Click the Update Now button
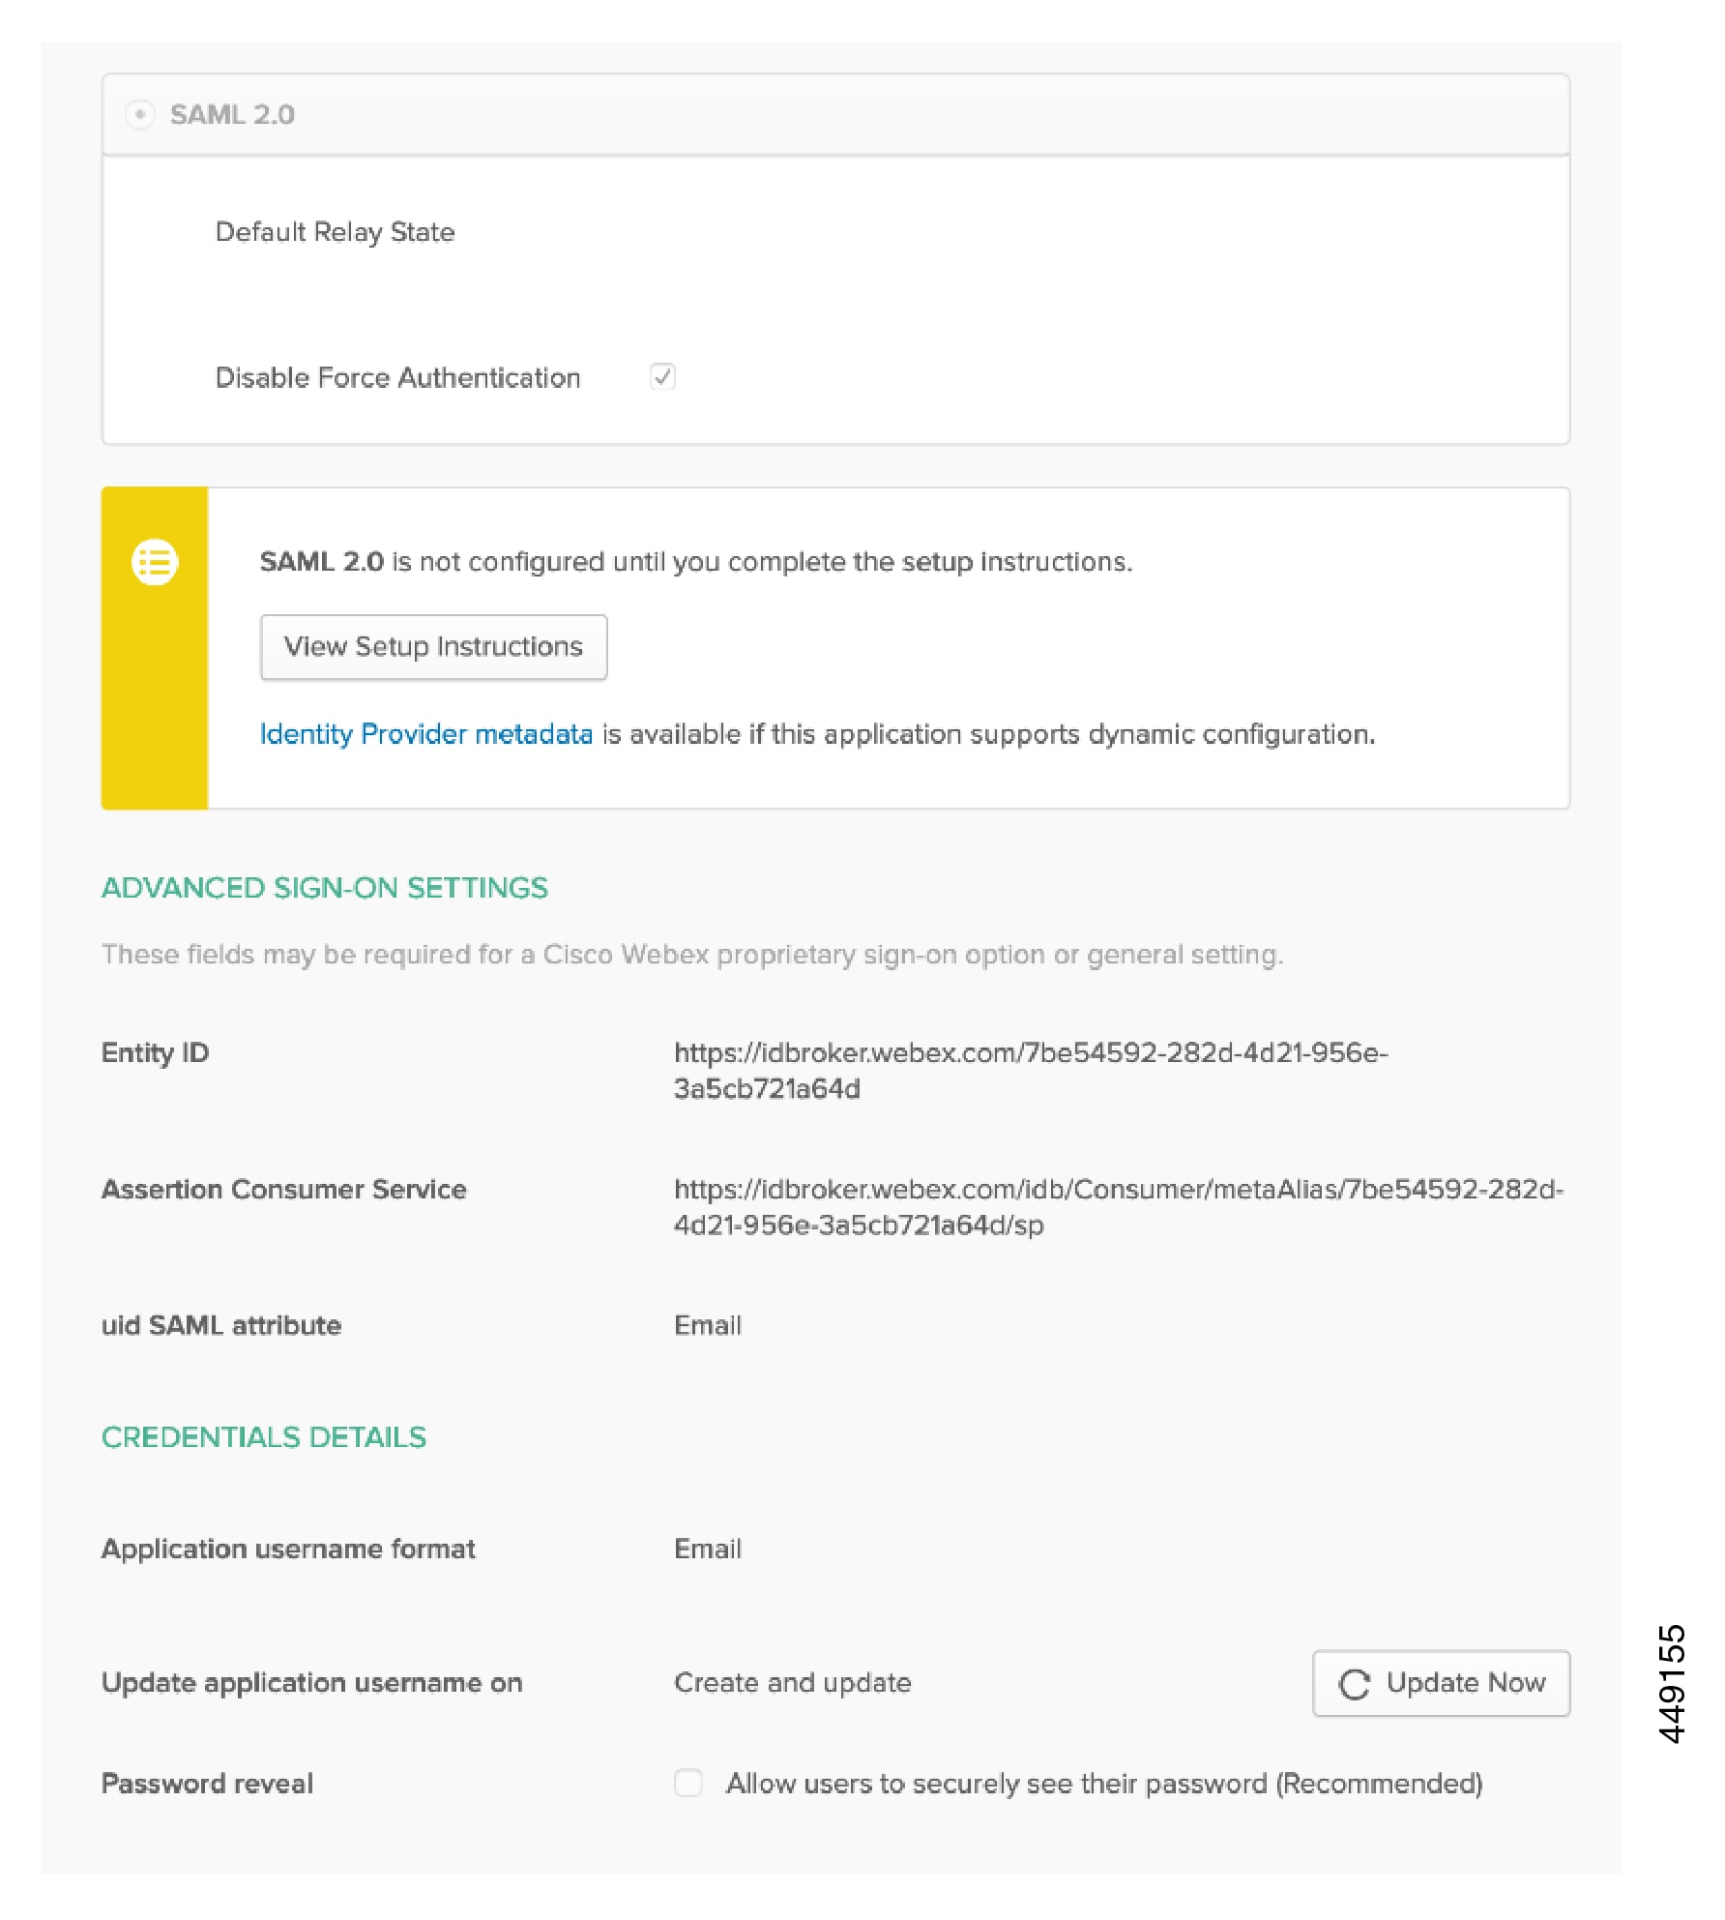 click(x=1440, y=1683)
